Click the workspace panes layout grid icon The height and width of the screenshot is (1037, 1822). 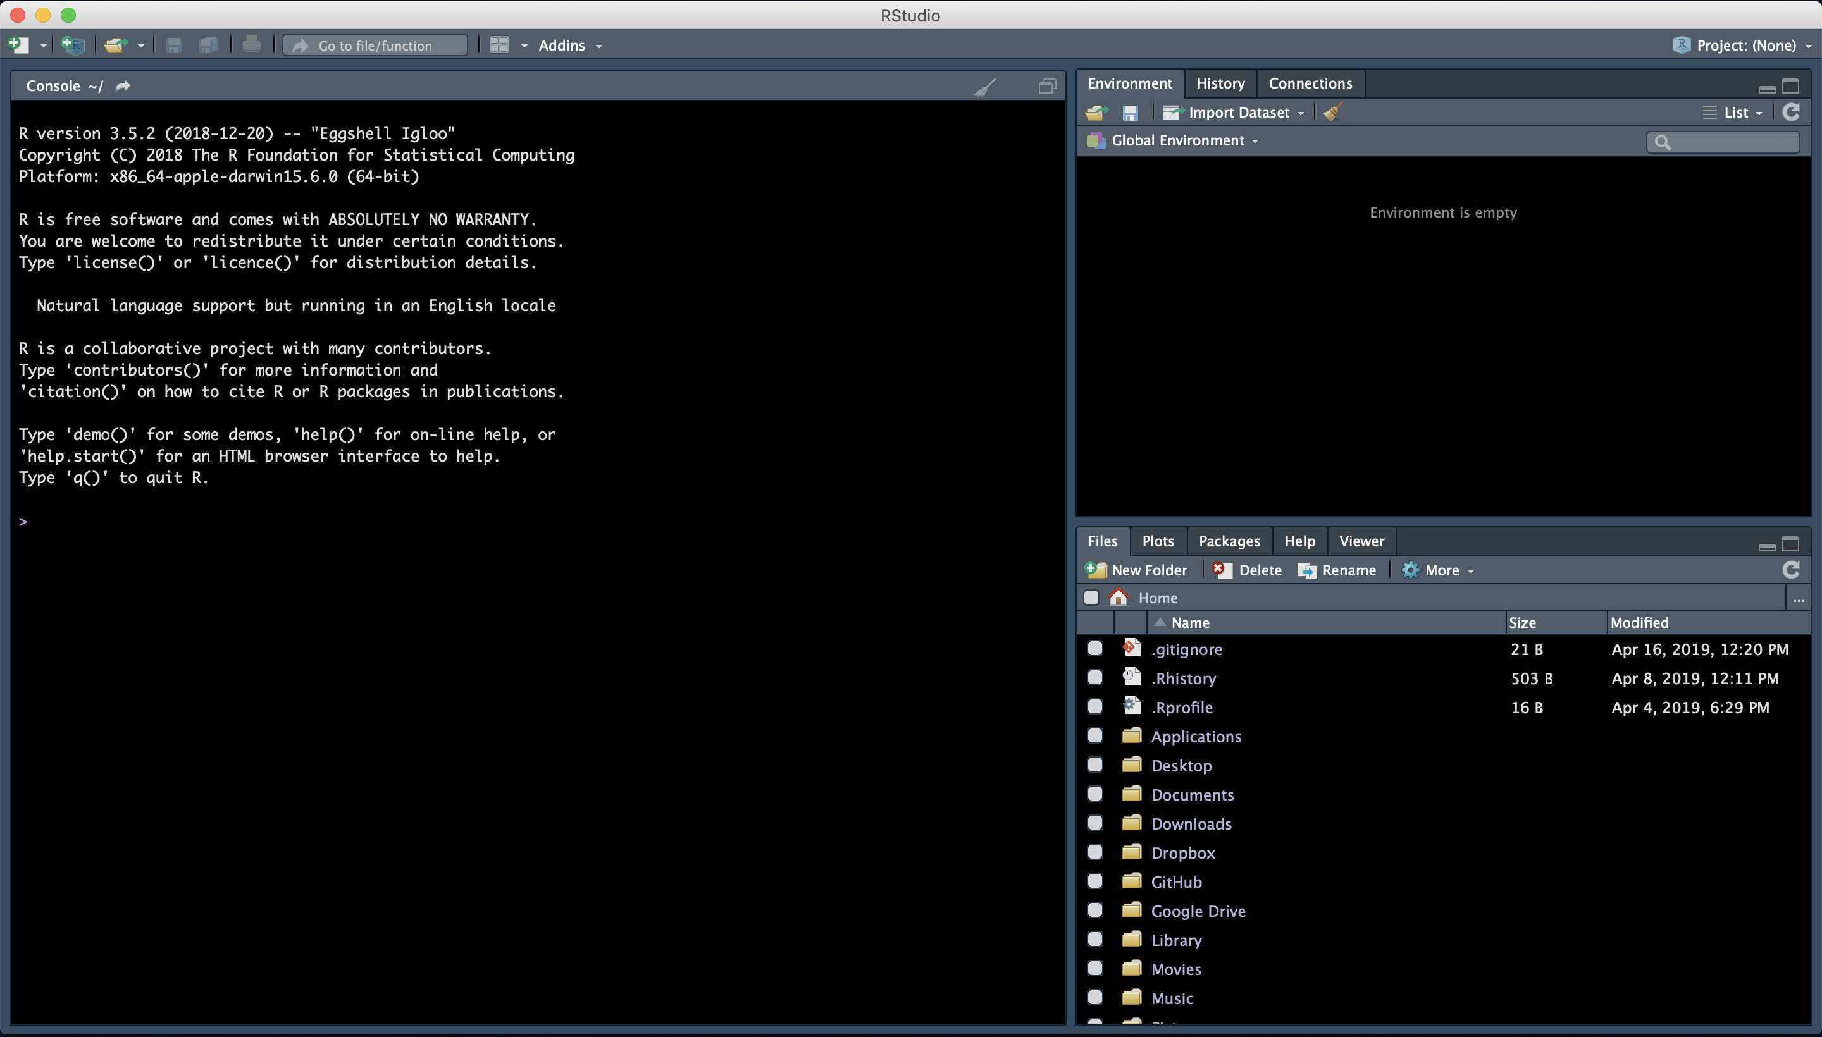500,46
